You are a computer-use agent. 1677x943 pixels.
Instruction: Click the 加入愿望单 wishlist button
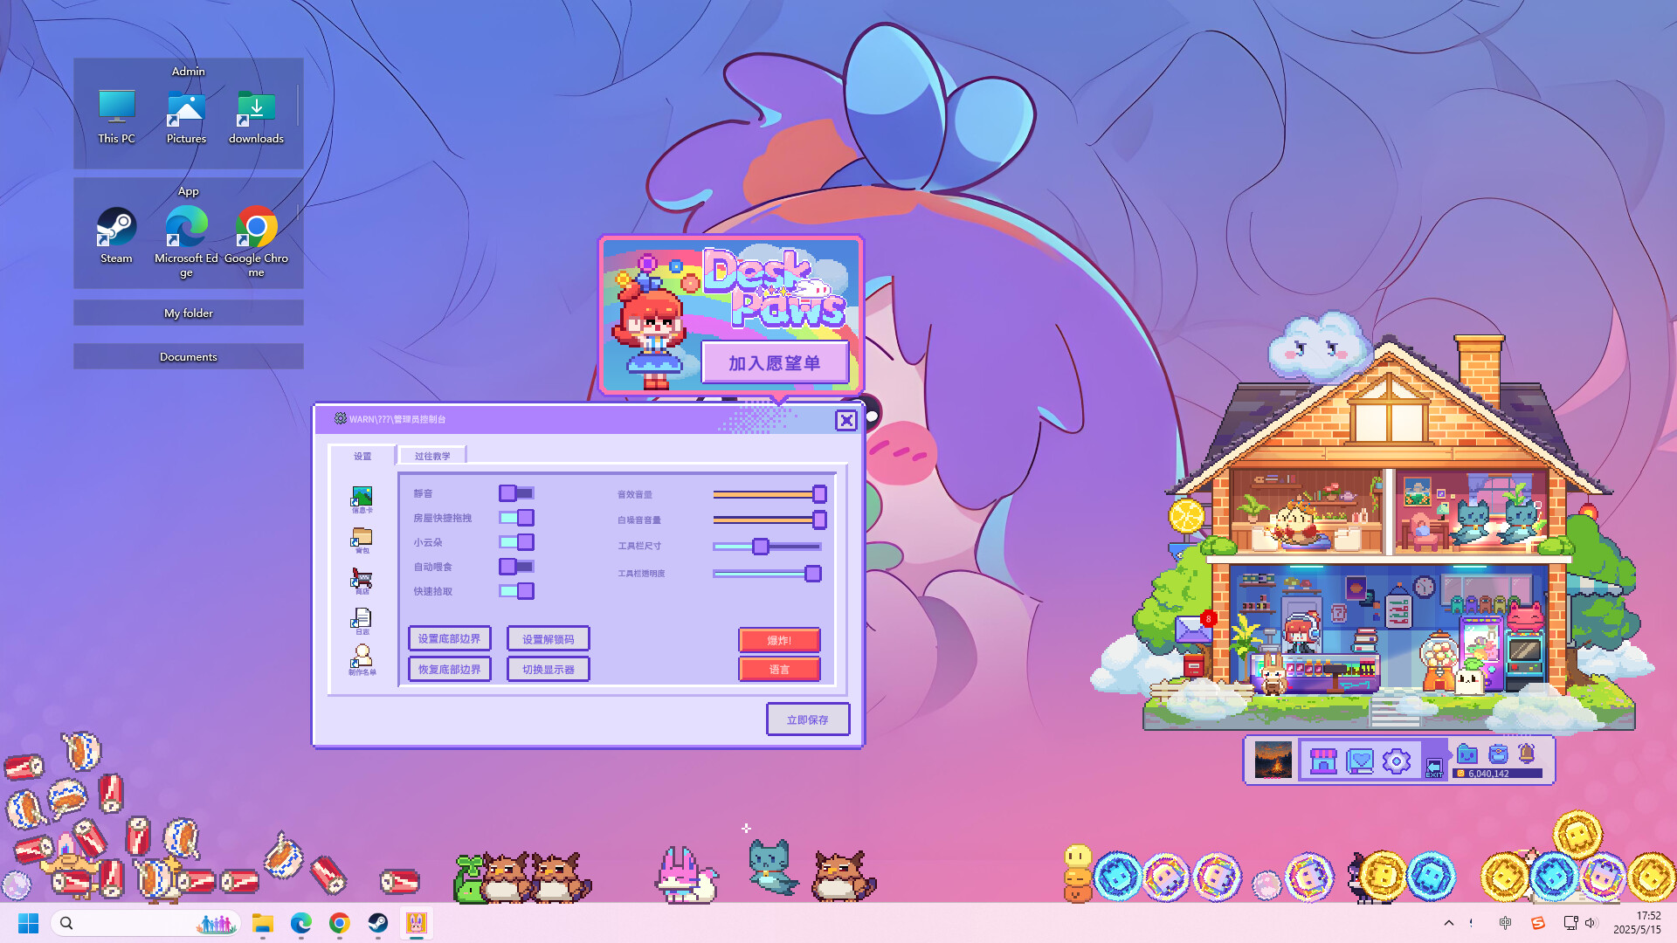(x=775, y=363)
